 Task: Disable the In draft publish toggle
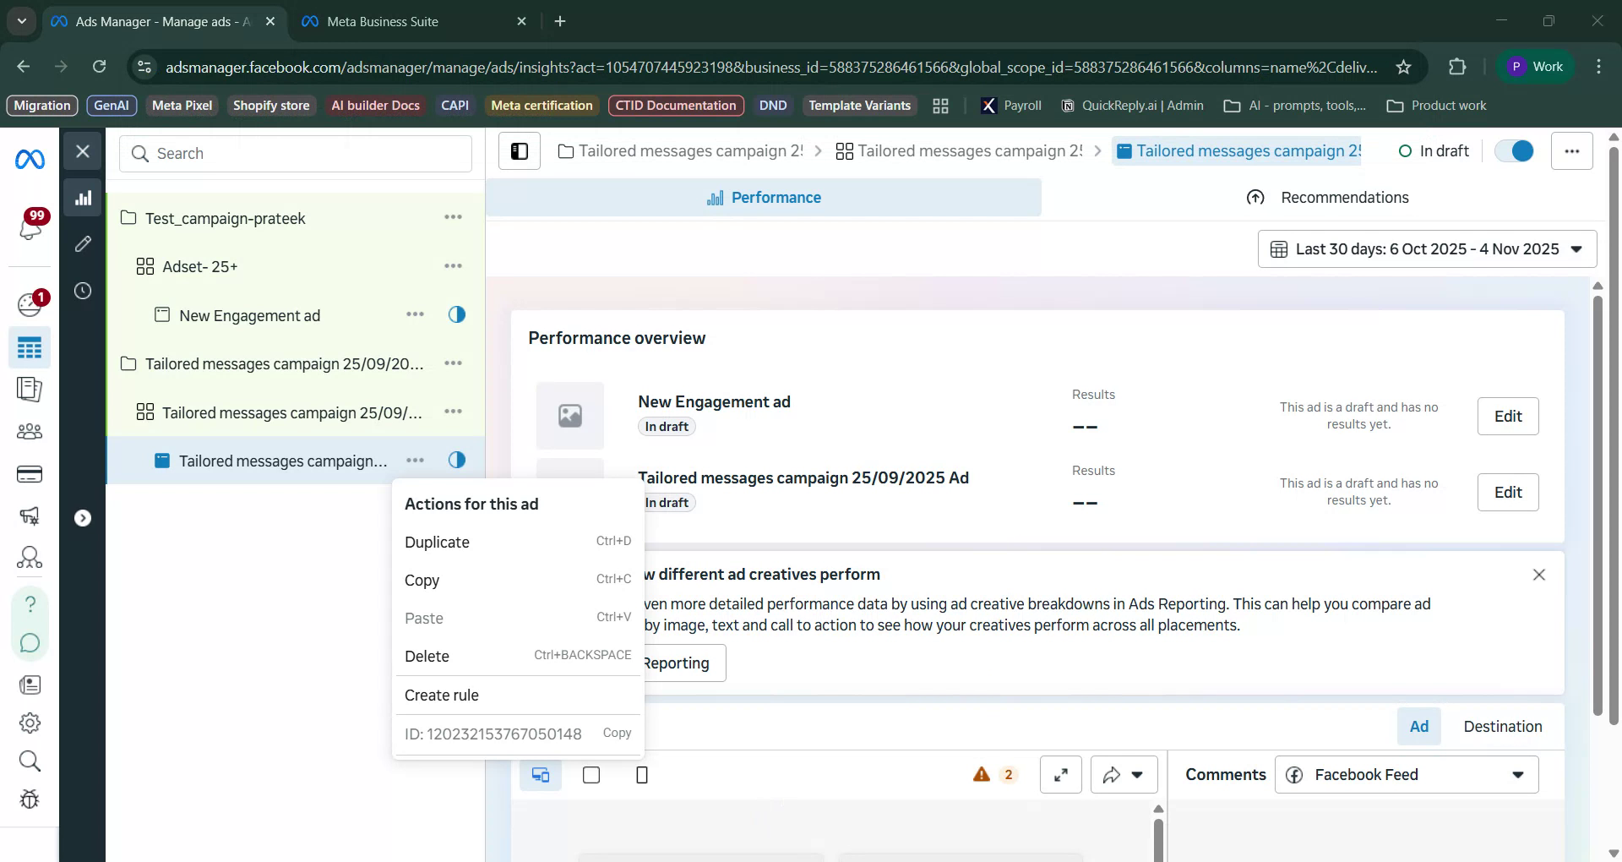(1514, 151)
